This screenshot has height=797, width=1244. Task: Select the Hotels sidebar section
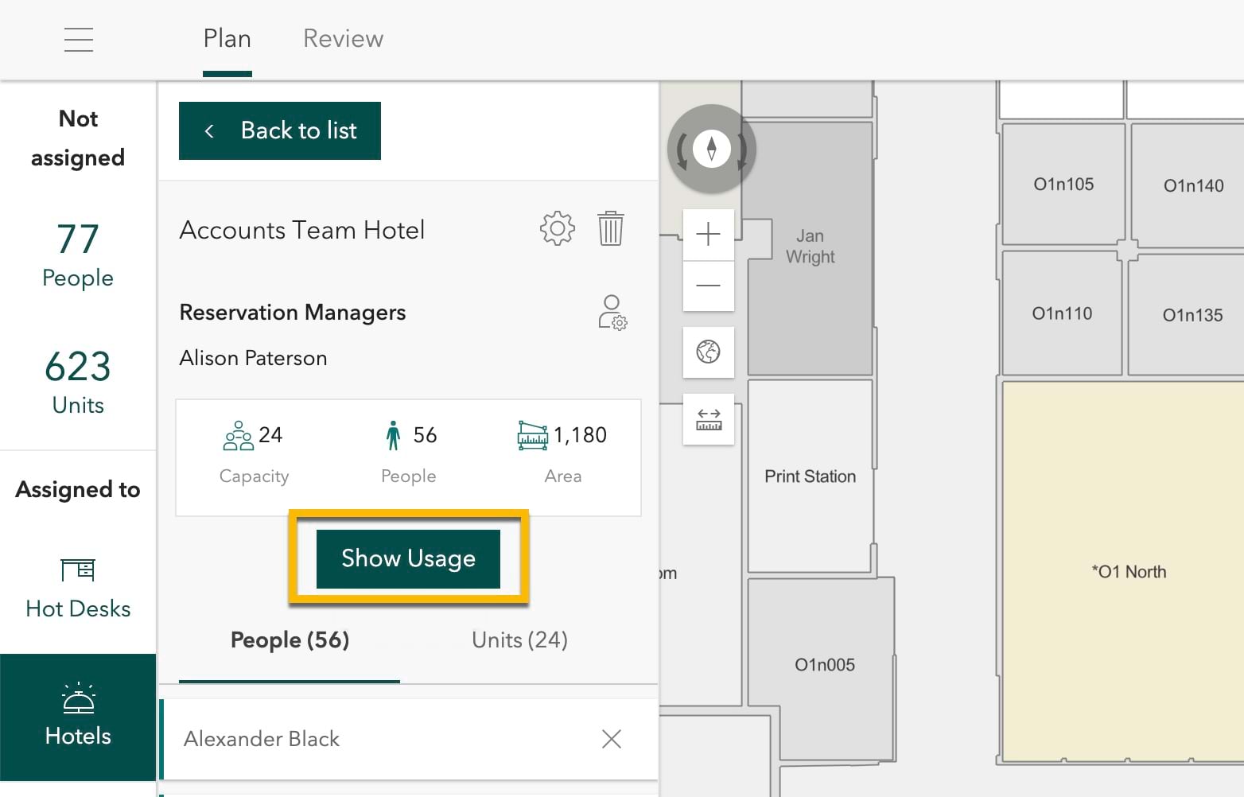(78, 716)
